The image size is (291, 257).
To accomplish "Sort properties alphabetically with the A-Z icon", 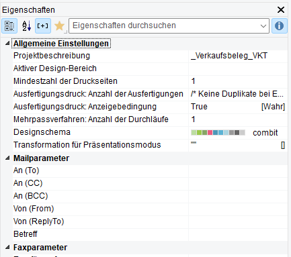I will click(26, 26).
